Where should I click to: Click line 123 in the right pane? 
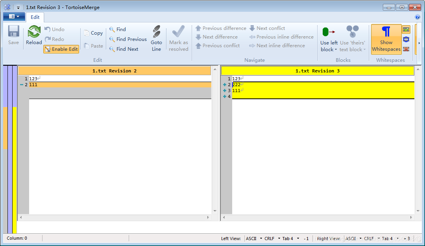[x=323, y=79]
